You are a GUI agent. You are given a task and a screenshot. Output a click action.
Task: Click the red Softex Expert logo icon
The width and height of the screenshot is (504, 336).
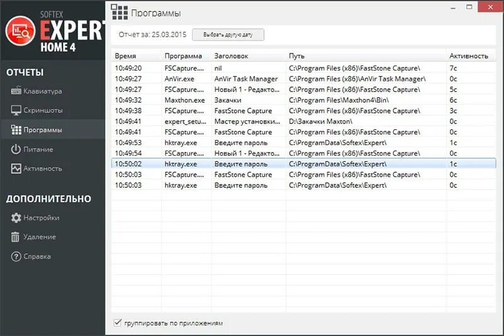(x=20, y=31)
